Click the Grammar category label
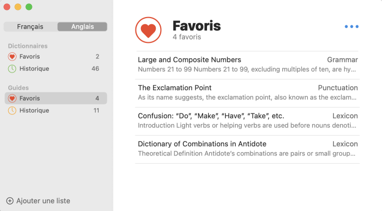Screen dimensions: 382x211 click(342, 60)
